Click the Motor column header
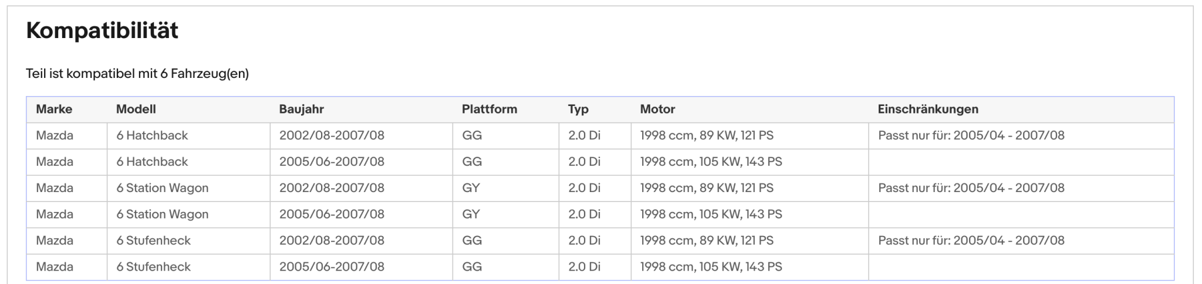Screen dimensions: 1202x284 (x=657, y=109)
